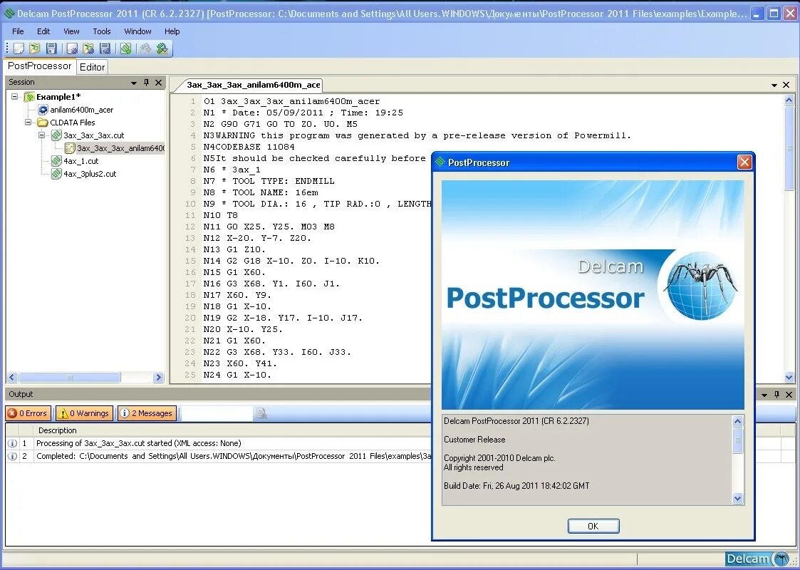Click the Open Option File toolbar icon
The width and height of the screenshot is (800, 570).
89,48
